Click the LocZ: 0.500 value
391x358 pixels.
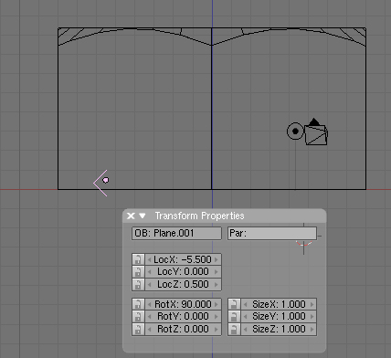click(x=183, y=284)
